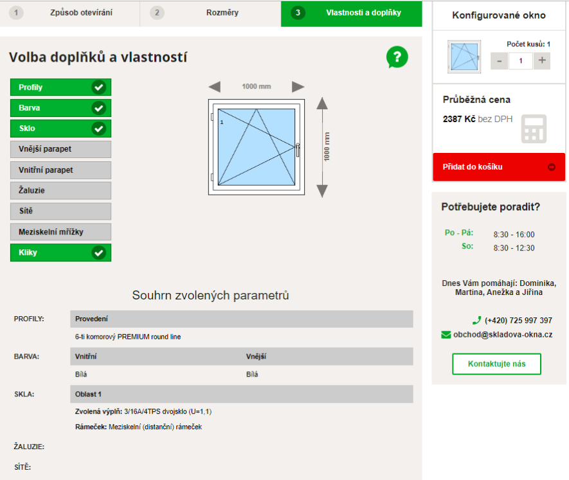The image size is (569, 480).
Task: Expand Meziskelní mřížky section
Action: [x=60, y=232]
